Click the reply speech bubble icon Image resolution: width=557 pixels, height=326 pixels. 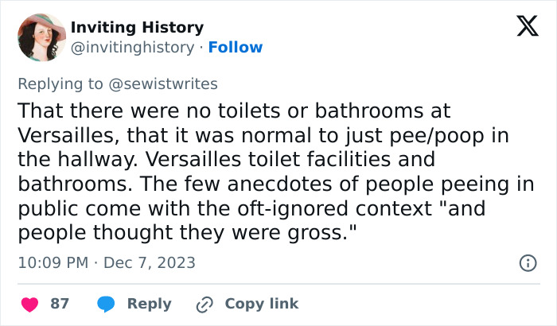tap(106, 304)
